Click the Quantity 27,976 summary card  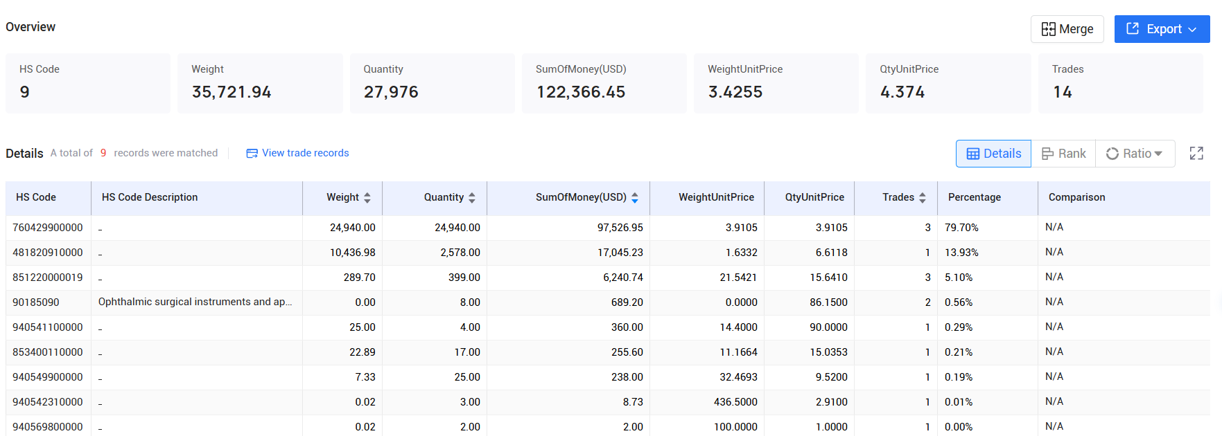[x=433, y=83]
